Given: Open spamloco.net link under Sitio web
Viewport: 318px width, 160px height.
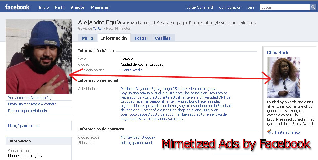Looking at the screenshot, I should pos(137,143).
